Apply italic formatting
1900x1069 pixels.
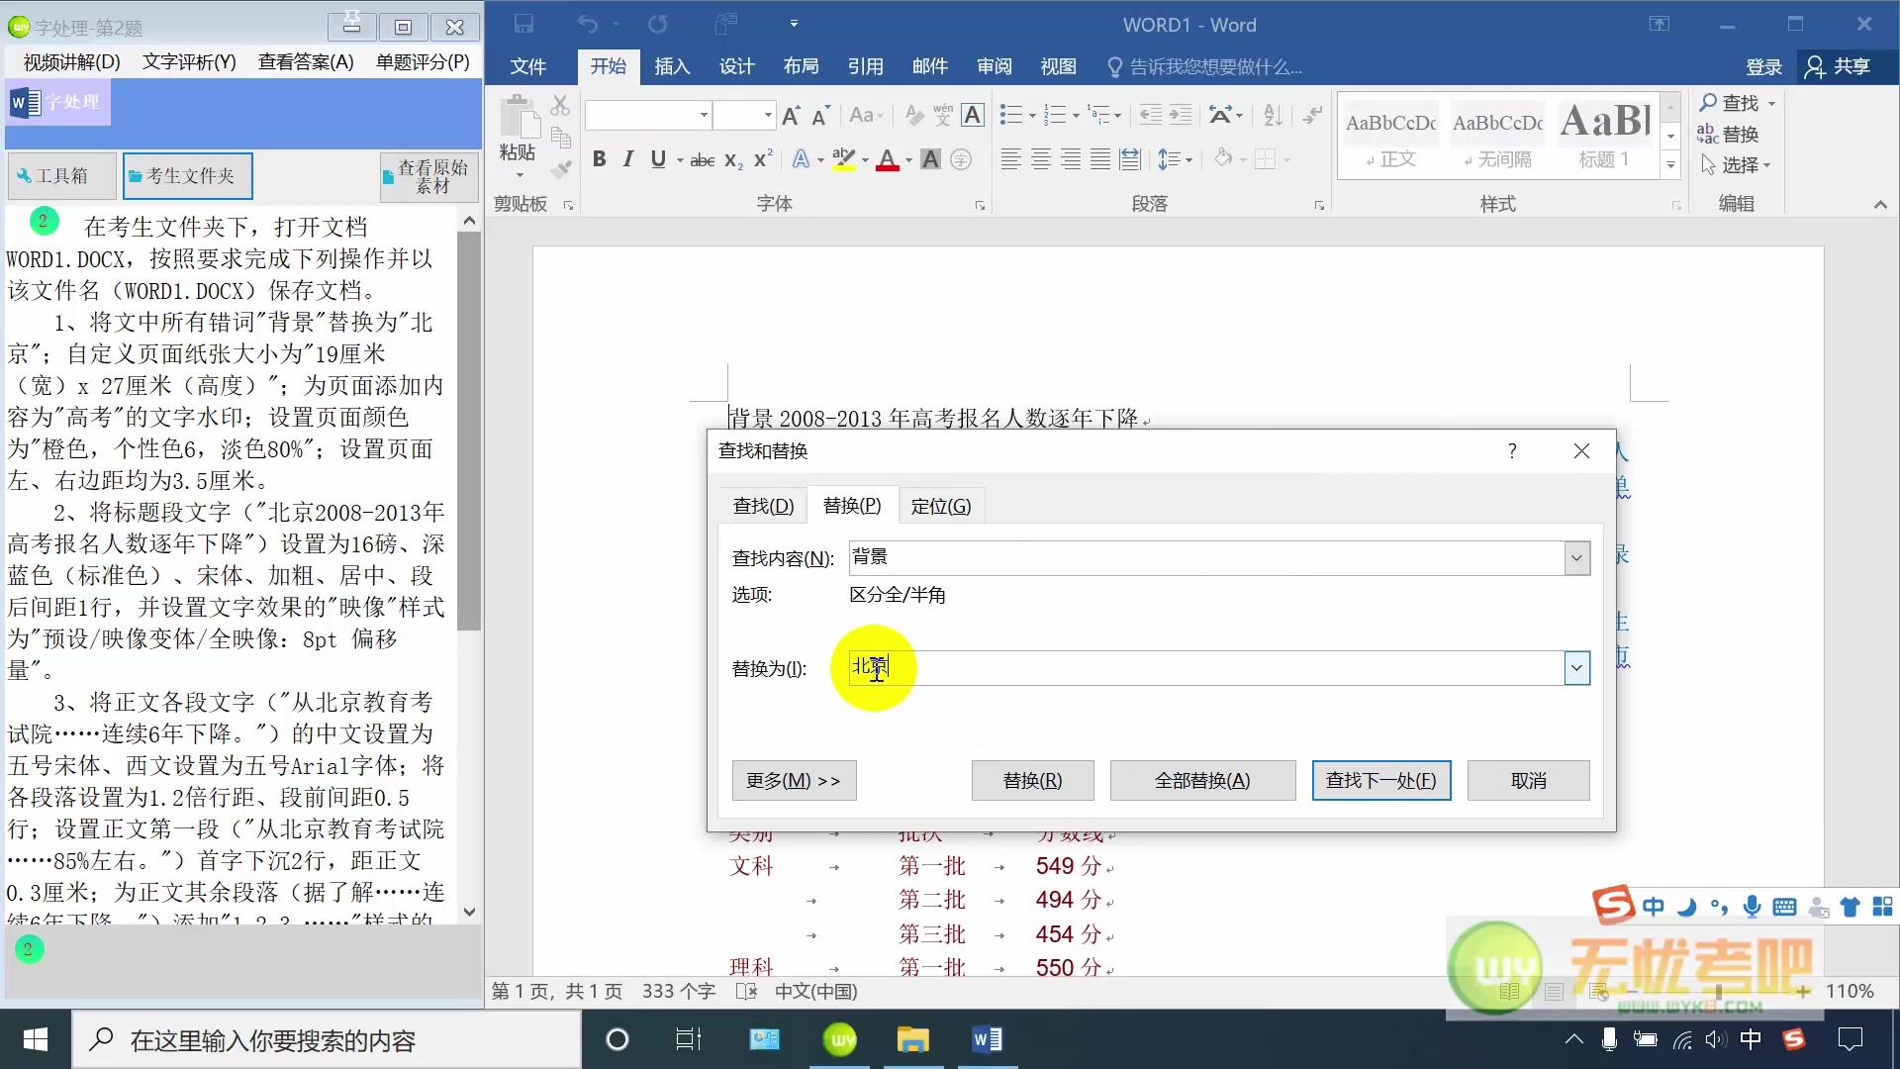tap(627, 158)
